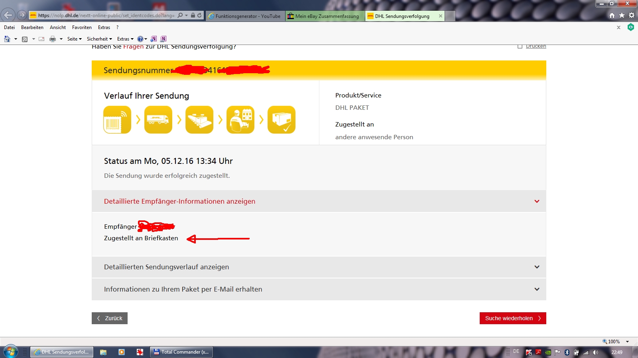Click the browser forward arrow

tap(22, 15)
